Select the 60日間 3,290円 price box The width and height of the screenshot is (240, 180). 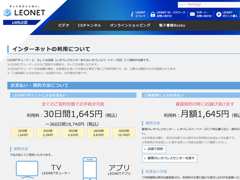48,133
